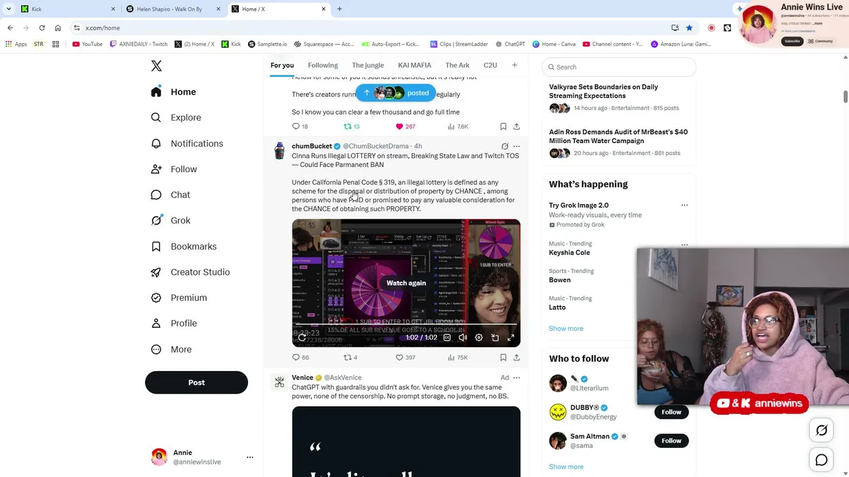This screenshot has width=849, height=477.
Task: Bookmark the post with 267 likes
Action: click(503, 127)
